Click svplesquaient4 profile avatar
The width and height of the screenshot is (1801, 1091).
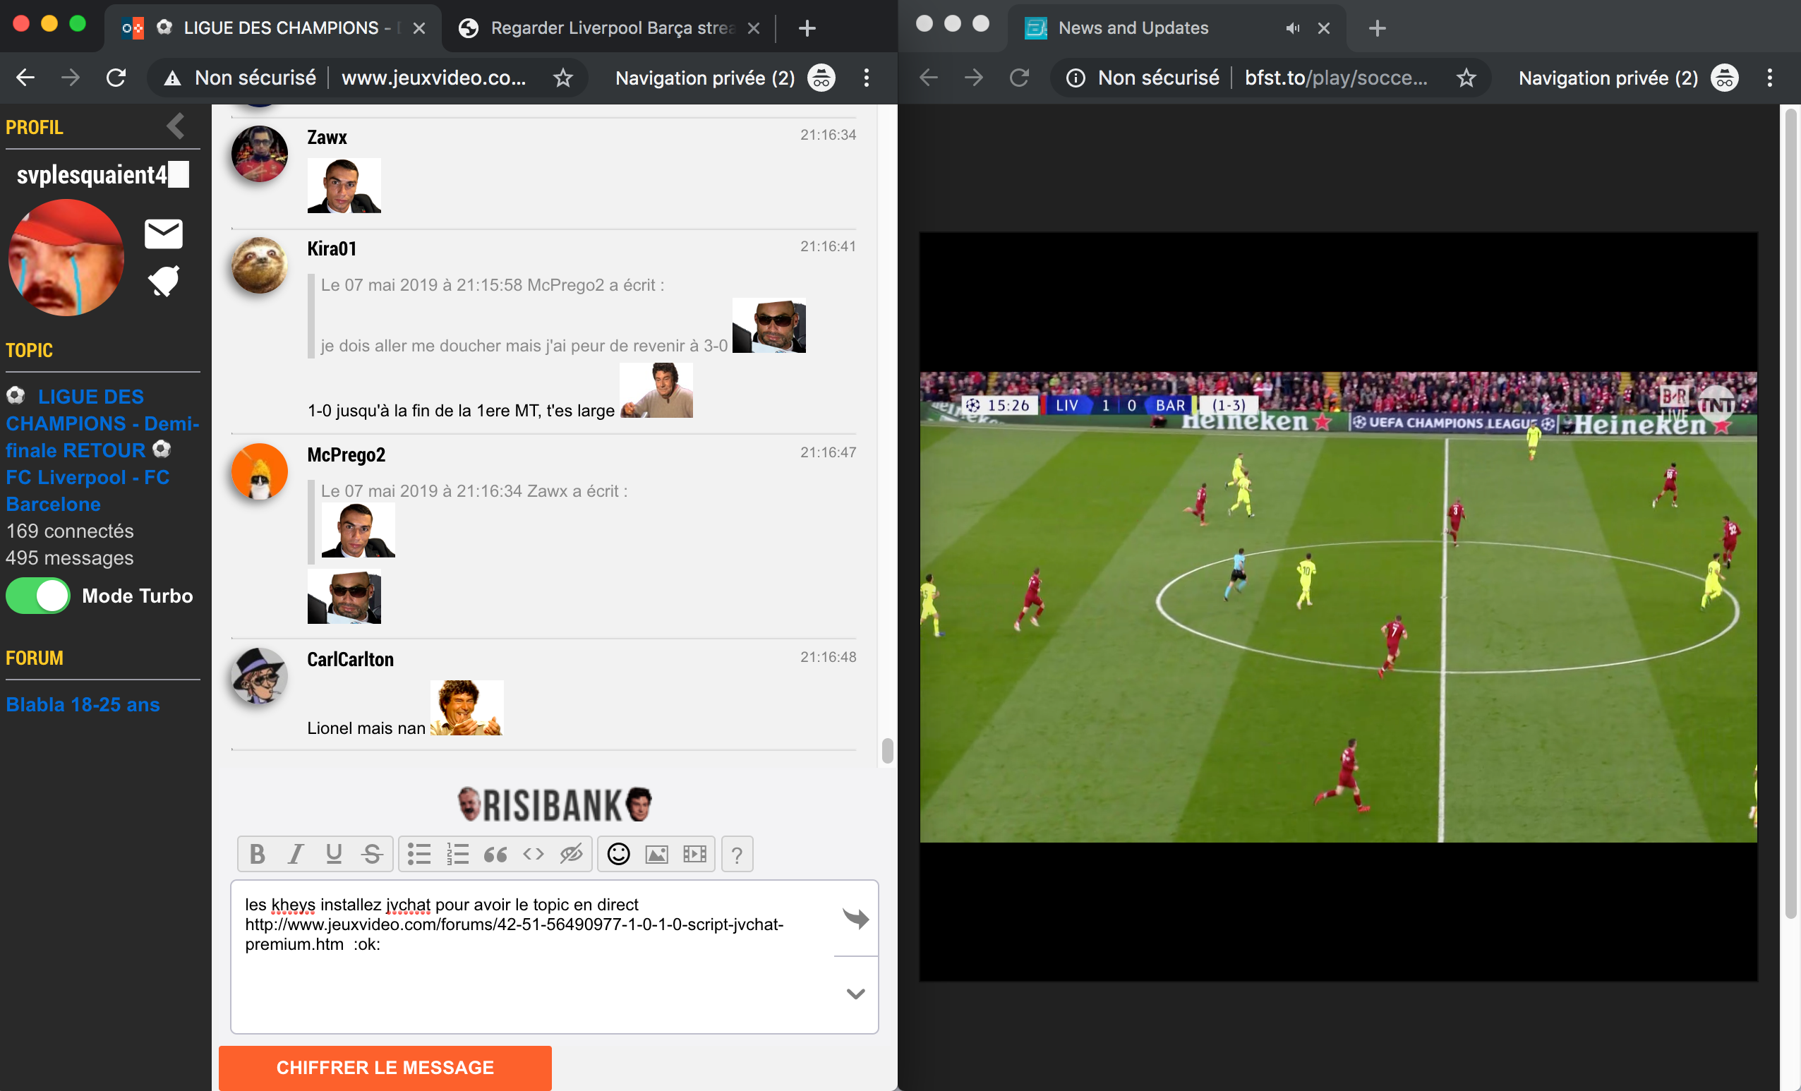point(66,257)
